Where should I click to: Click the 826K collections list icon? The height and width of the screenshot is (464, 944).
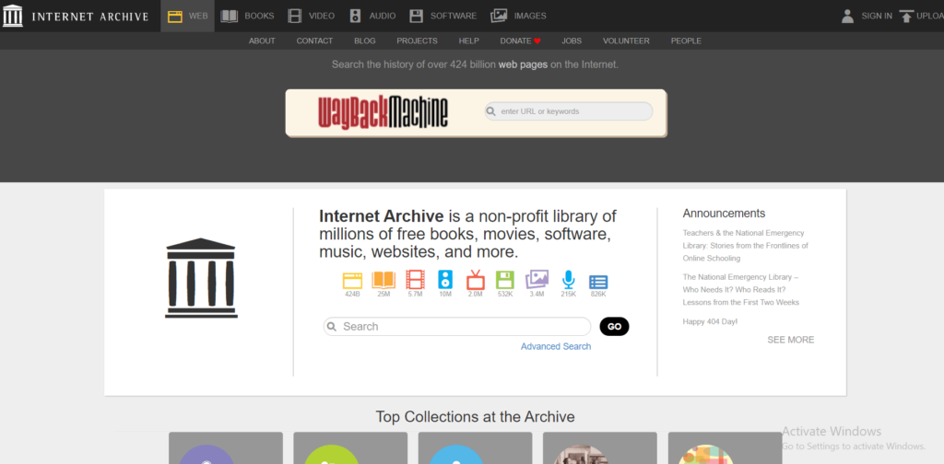click(598, 282)
